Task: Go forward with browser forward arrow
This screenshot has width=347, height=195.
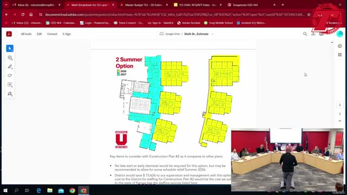Action: [x=15, y=15]
